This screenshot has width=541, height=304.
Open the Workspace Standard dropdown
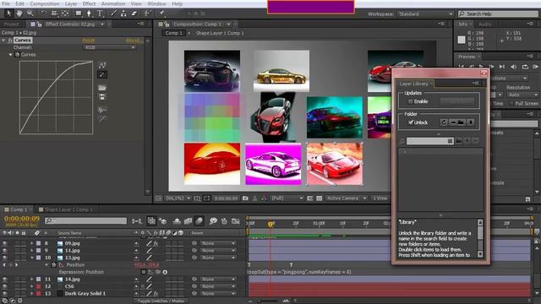[x=425, y=14]
